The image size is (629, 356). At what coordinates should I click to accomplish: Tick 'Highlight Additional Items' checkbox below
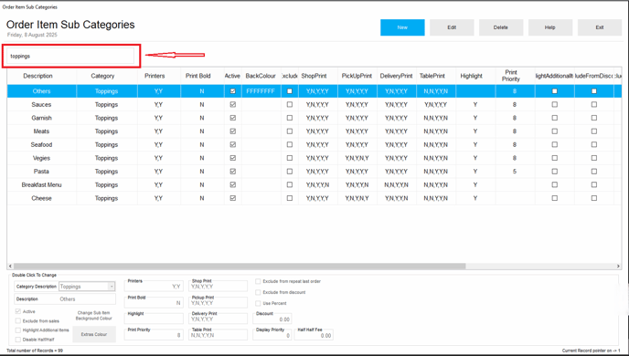click(18, 330)
